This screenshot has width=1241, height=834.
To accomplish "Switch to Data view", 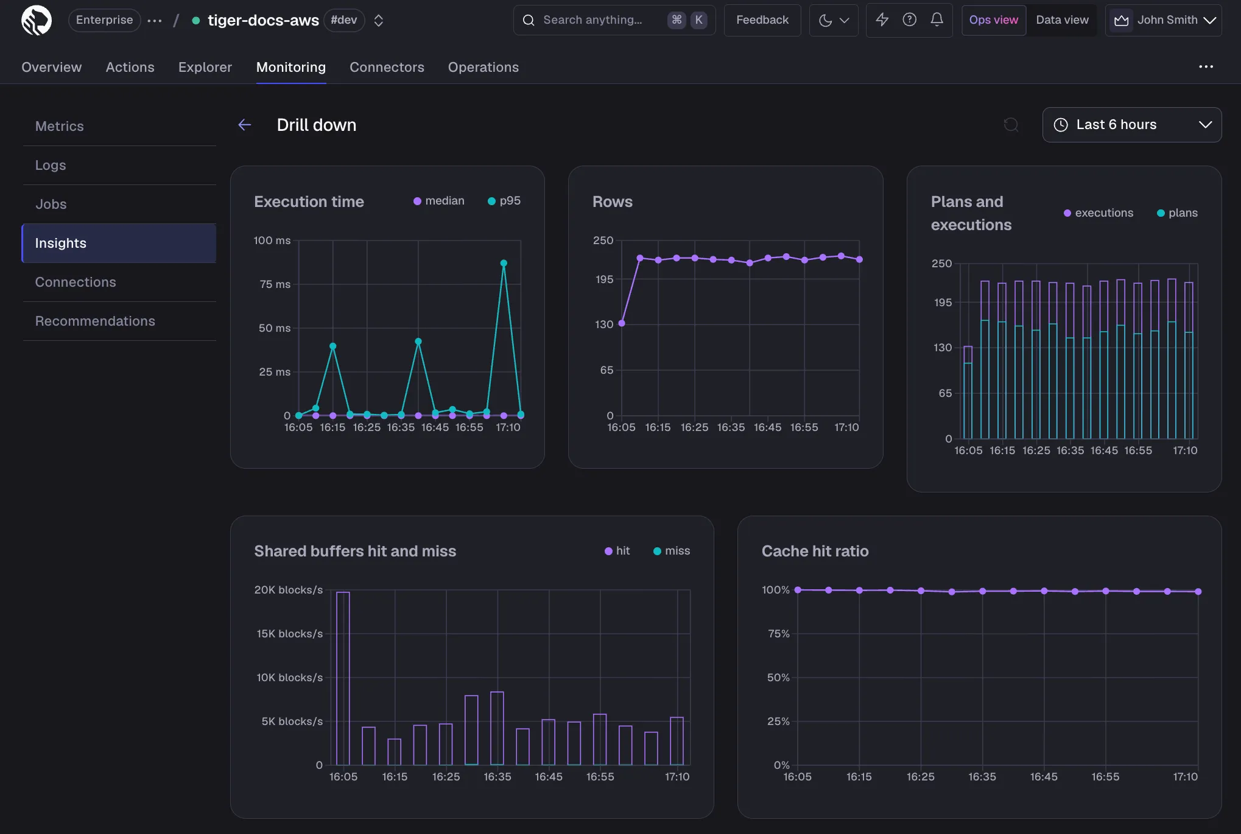I will pyautogui.click(x=1062, y=20).
